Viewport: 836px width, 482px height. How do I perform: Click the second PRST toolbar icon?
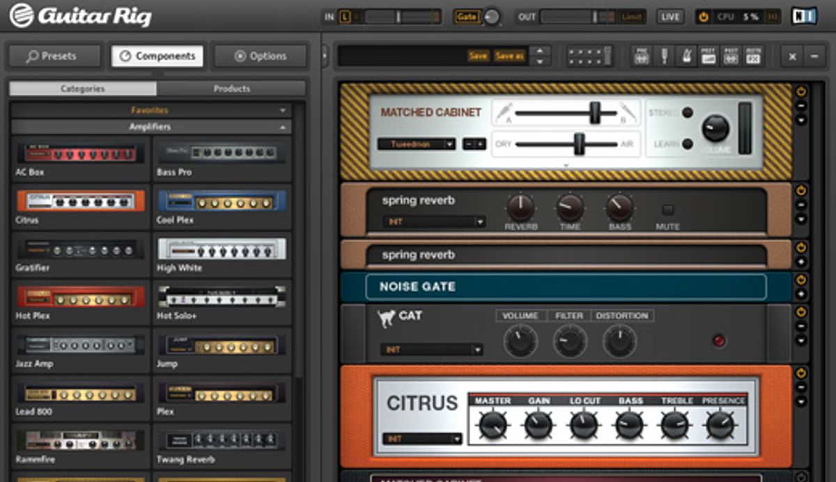point(731,56)
